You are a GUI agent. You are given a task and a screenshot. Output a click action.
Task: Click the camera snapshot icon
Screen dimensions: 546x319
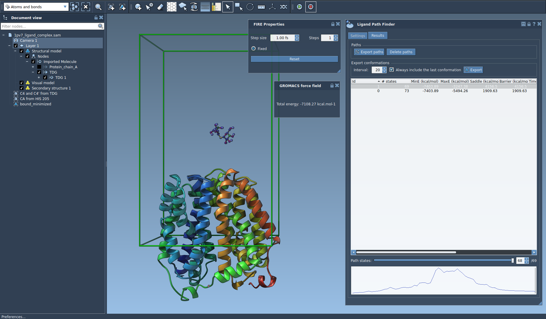pyautogui.click(x=194, y=7)
